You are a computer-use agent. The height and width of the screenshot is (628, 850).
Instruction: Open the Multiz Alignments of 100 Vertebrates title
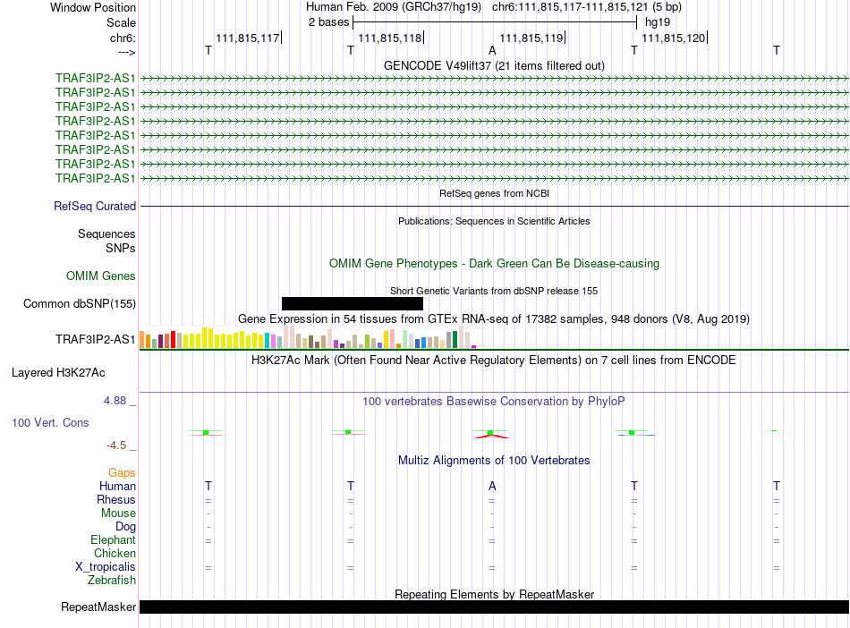494,460
